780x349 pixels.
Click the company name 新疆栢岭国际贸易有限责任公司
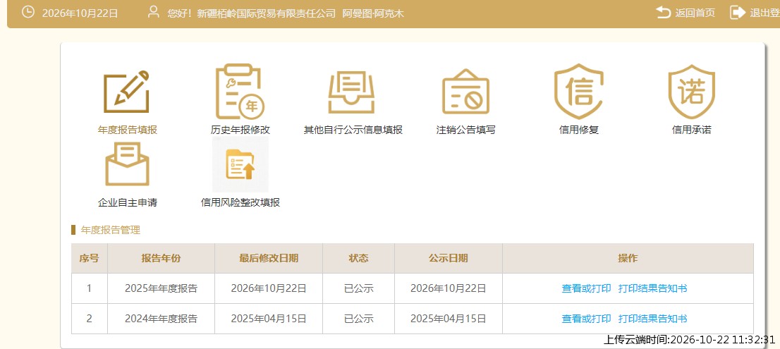click(x=267, y=13)
